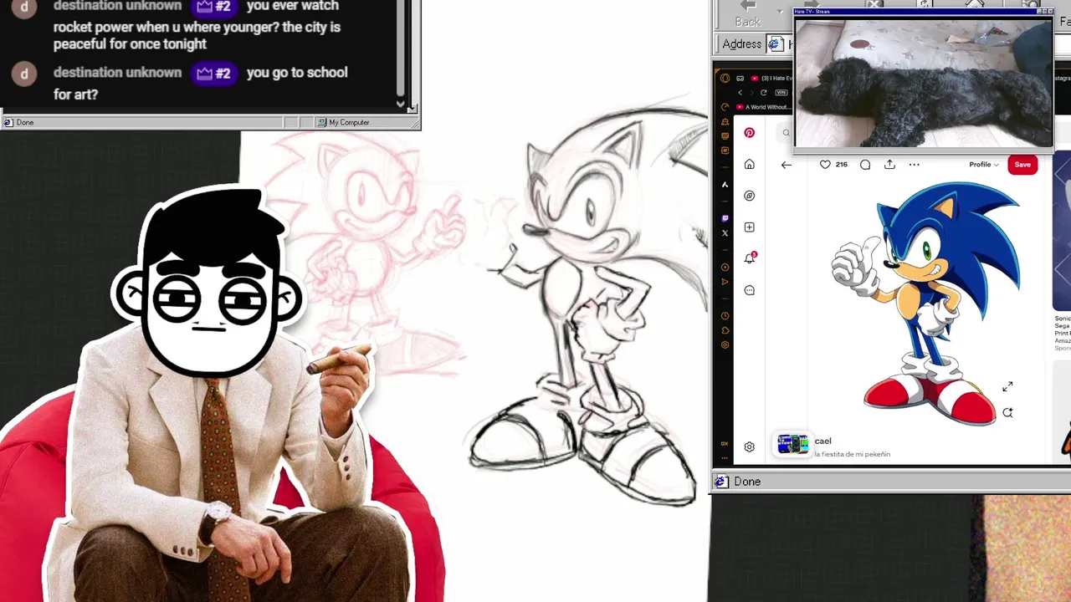Click the cael username link
Viewport: 1071px width, 602px height.
[x=823, y=441]
